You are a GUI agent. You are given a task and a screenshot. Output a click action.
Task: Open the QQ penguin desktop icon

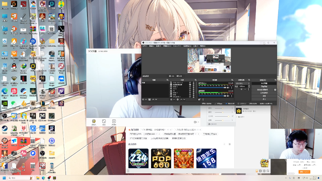(14, 67)
